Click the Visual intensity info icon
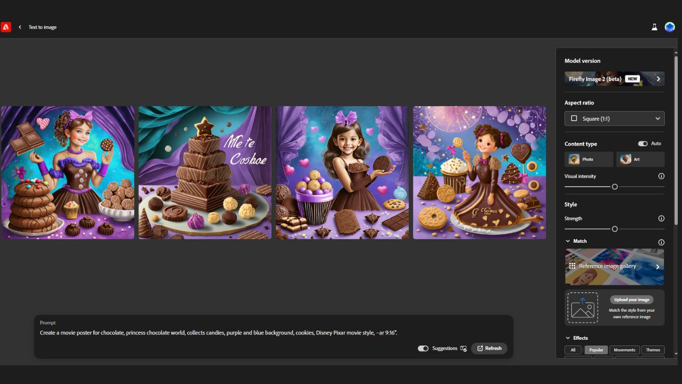This screenshot has height=384, width=682. point(661,176)
